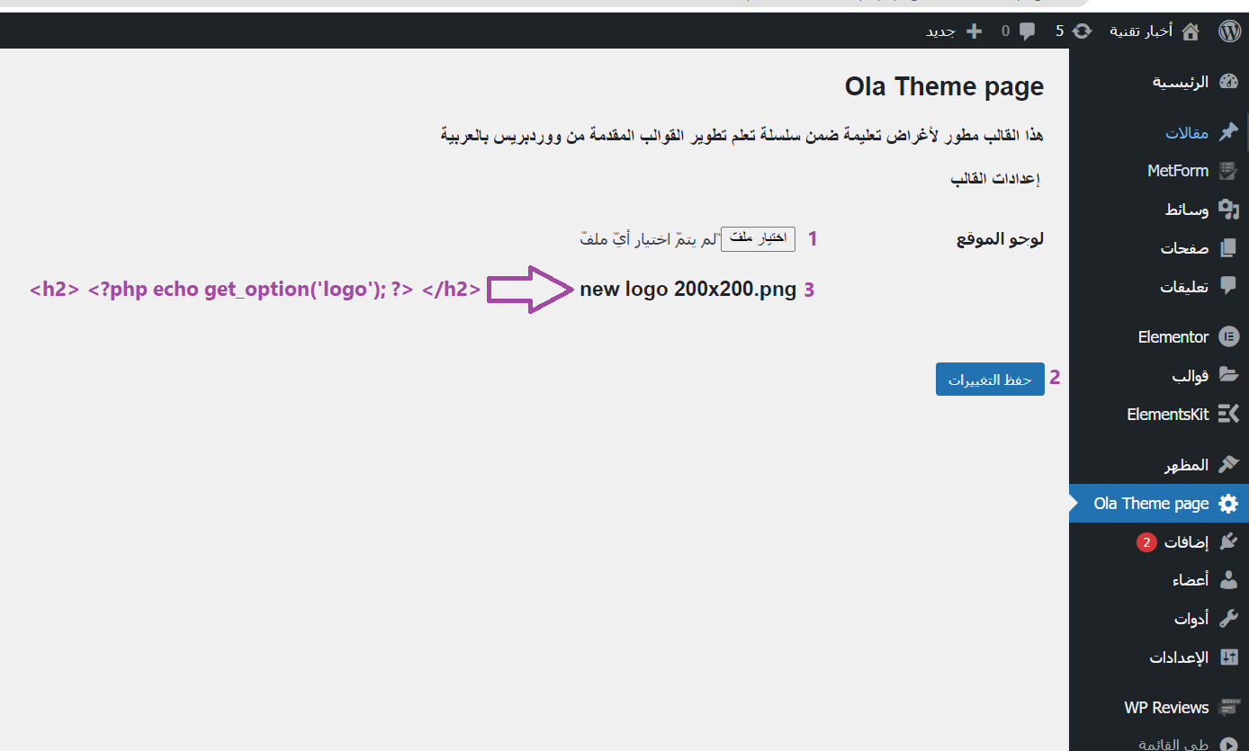Select the MetForm icon in sidebar
This screenshot has height=751, width=1249.
point(1228,171)
